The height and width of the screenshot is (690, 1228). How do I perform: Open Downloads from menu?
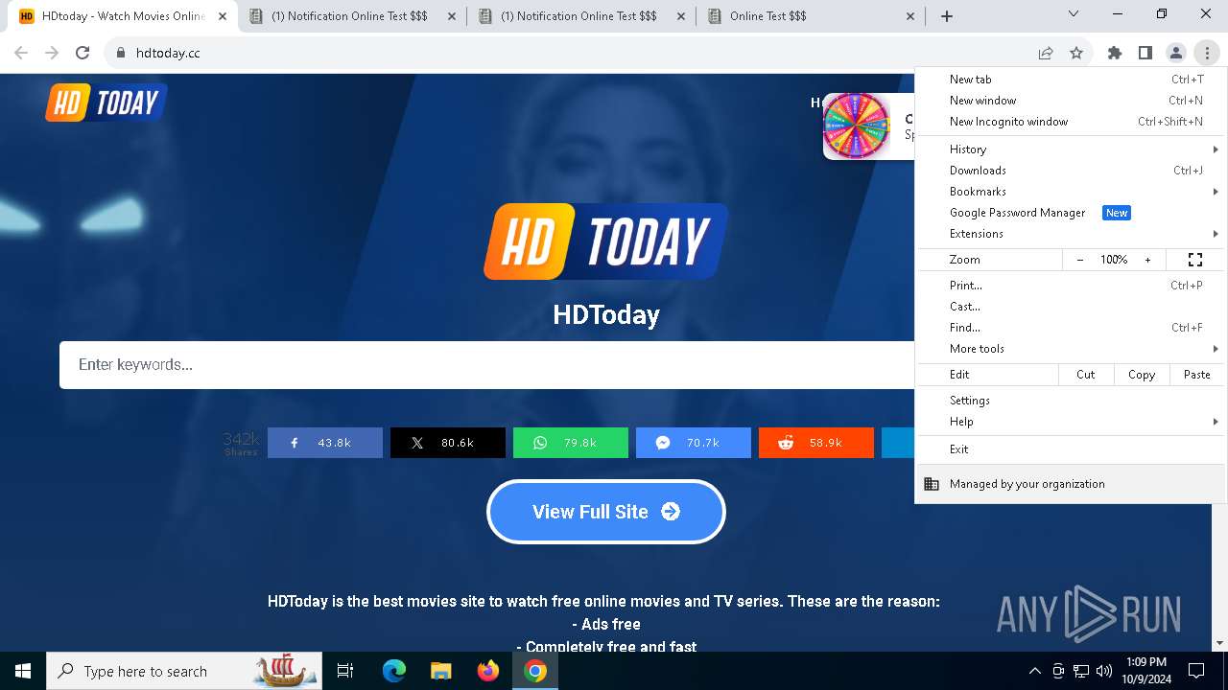point(1070,171)
